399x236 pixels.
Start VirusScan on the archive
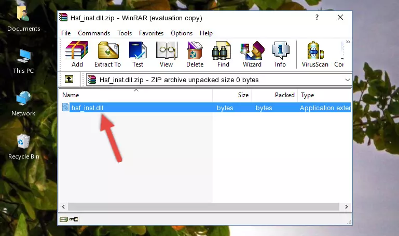tap(315, 54)
